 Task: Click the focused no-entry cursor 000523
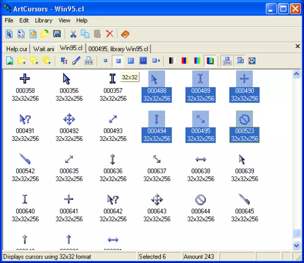[244, 127]
